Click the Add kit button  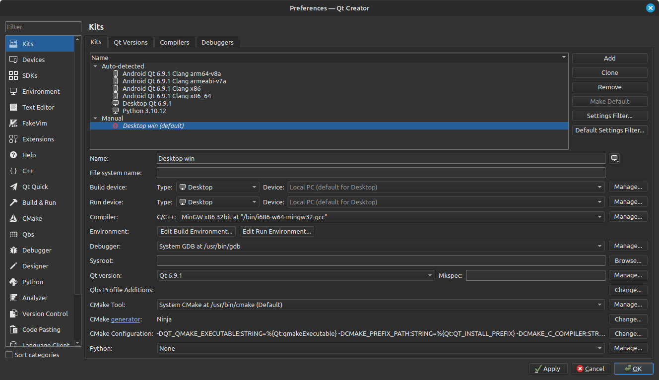tap(609, 58)
